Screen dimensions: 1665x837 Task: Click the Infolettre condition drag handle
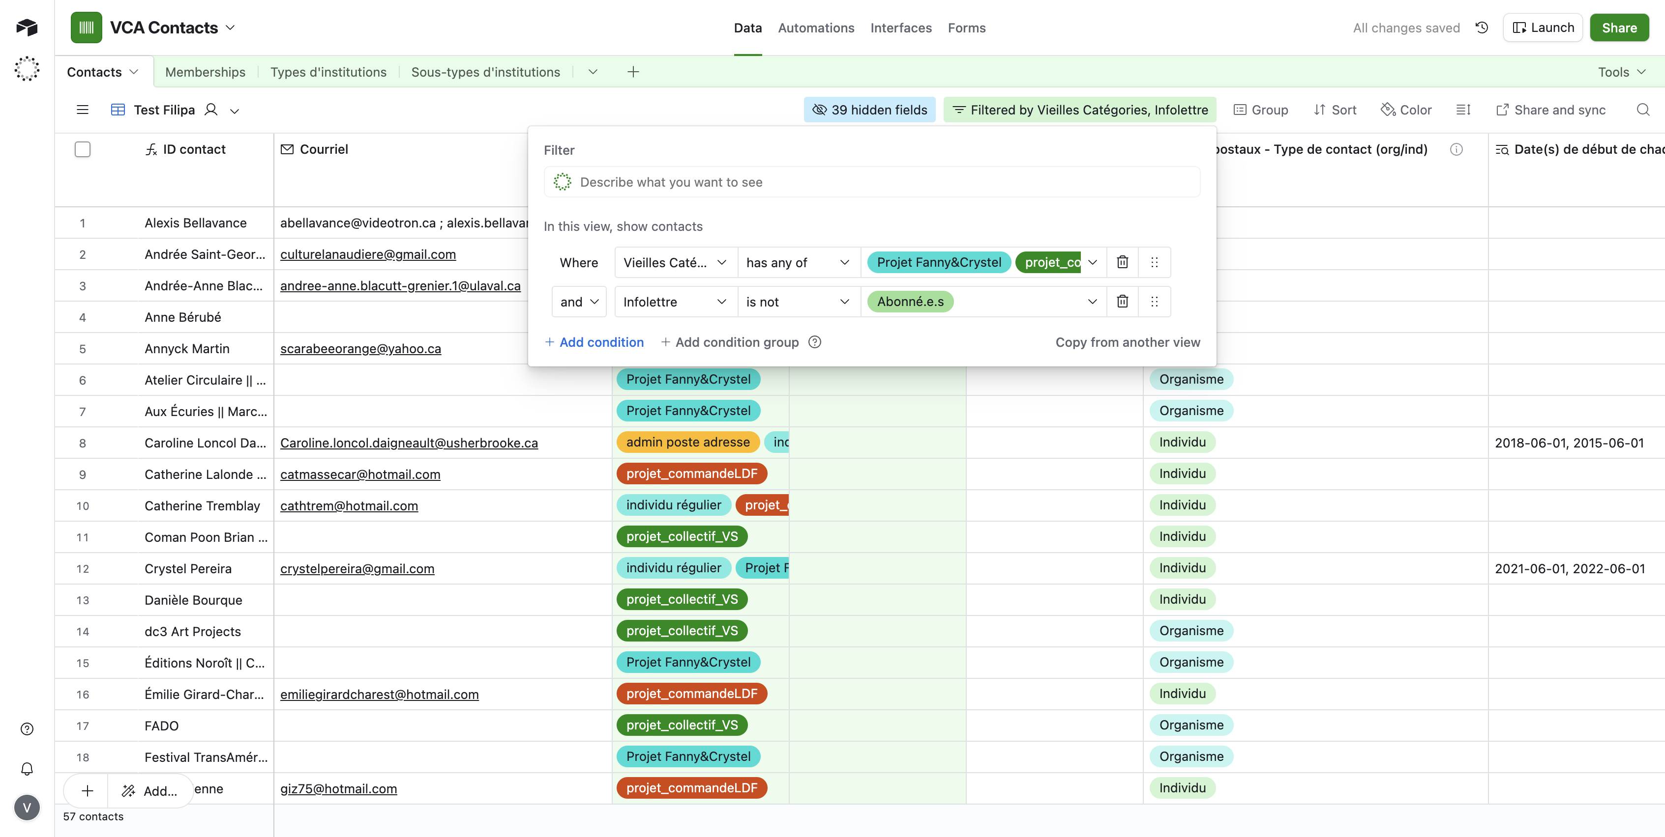(1155, 302)
